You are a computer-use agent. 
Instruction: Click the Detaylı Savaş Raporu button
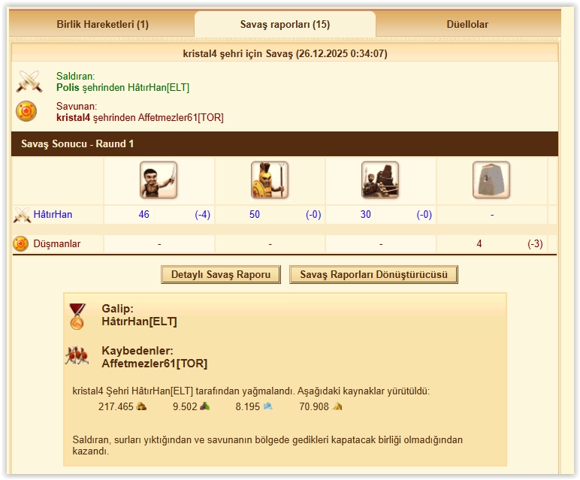[221, 274]
